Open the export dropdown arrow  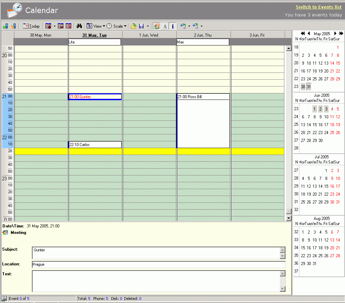point(201,26)
